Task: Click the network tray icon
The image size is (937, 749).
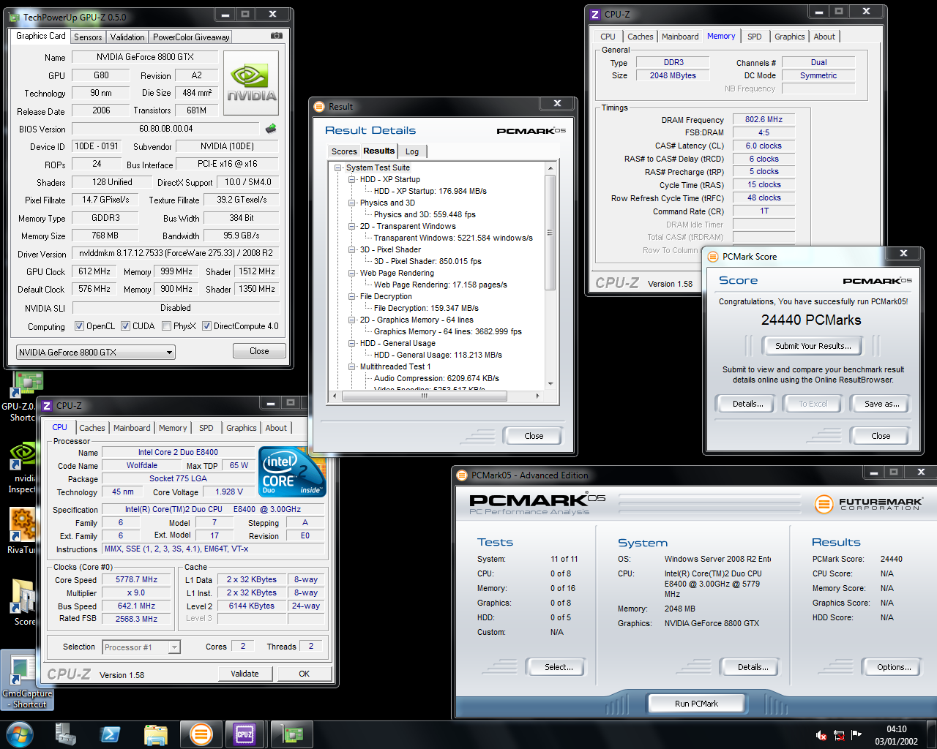Action: pyautogui.click(x=839, y=735)
